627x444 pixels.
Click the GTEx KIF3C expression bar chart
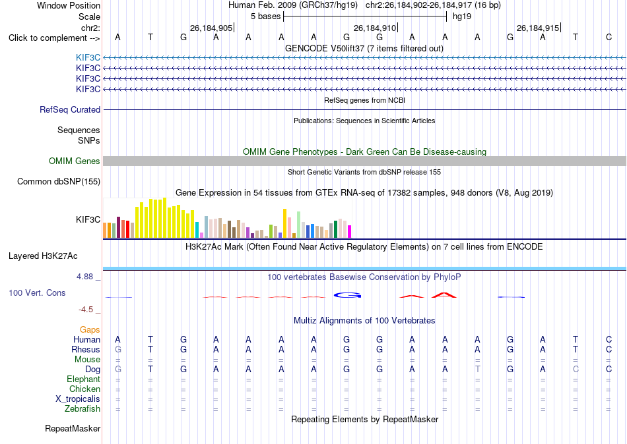(227, 218)
